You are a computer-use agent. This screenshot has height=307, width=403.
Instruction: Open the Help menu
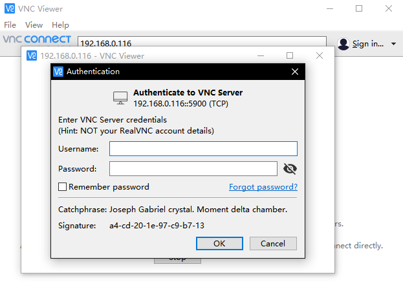[60, 25]
